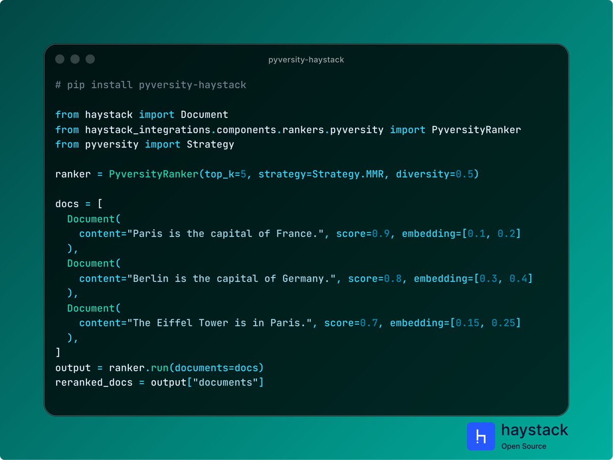This screenshot has height=460, width=613.
Task: Click the top_k=5 argument
Action: click(226, 174)
